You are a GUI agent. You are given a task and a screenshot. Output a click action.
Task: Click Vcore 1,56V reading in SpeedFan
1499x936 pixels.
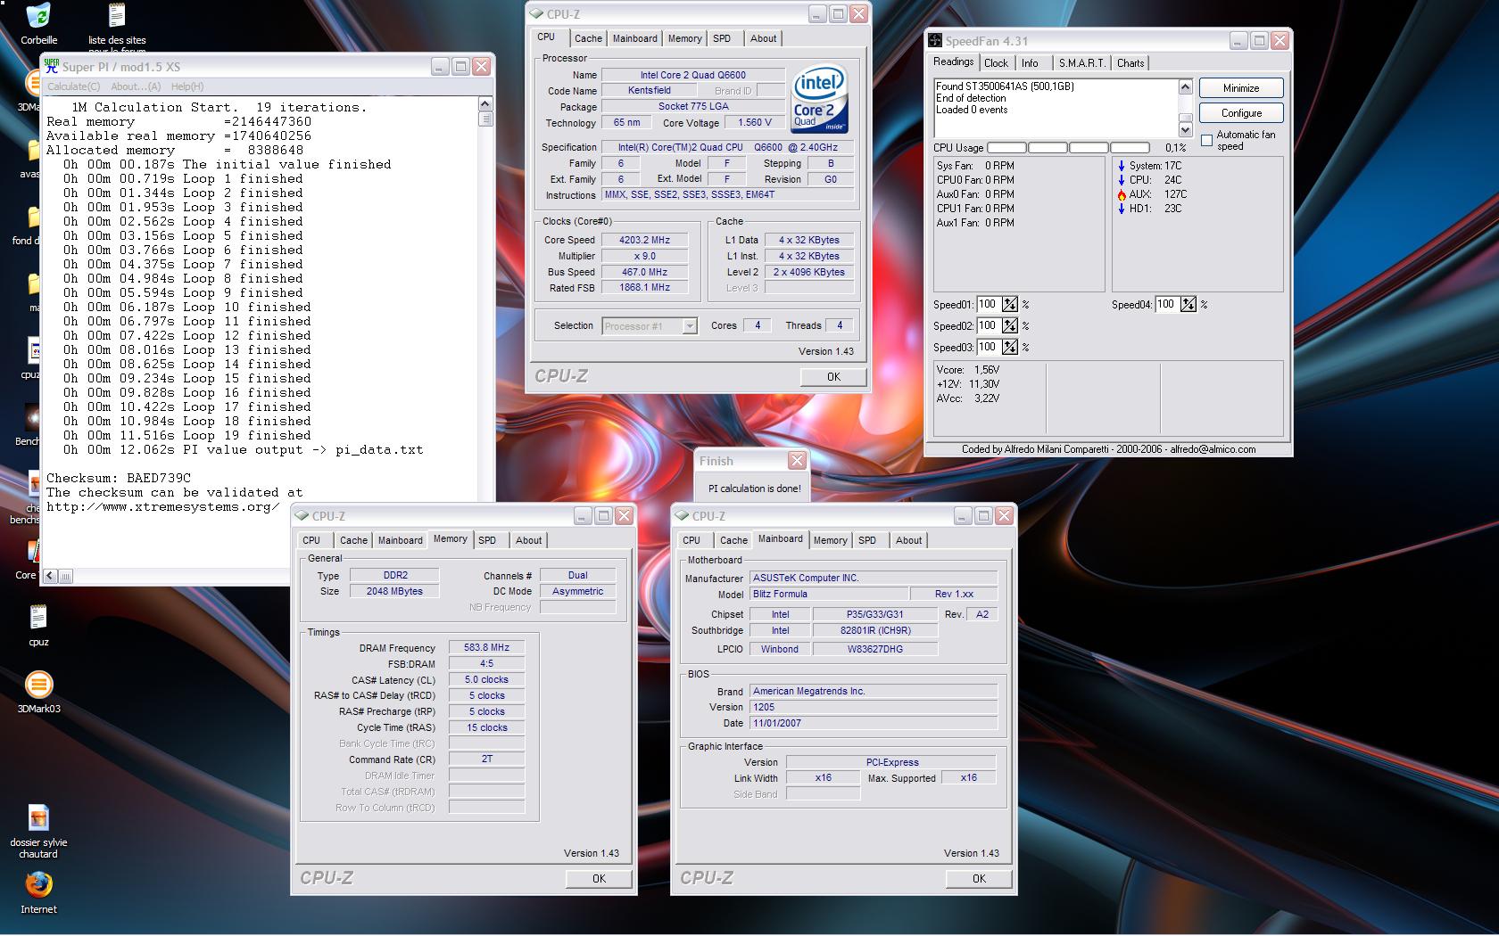point(968,370)
